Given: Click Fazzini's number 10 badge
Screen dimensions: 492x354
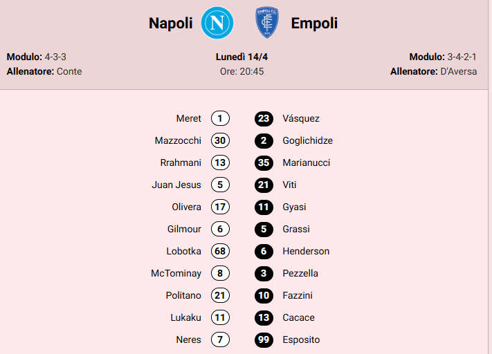Looking at the screenshot, I should pyautogui.click(x=264, y=295).
